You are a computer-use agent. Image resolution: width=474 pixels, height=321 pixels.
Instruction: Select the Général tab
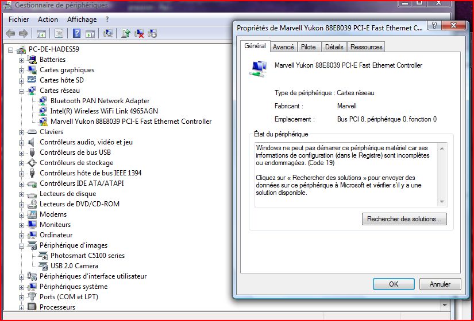pyautogui.click(x=255, y=45)
